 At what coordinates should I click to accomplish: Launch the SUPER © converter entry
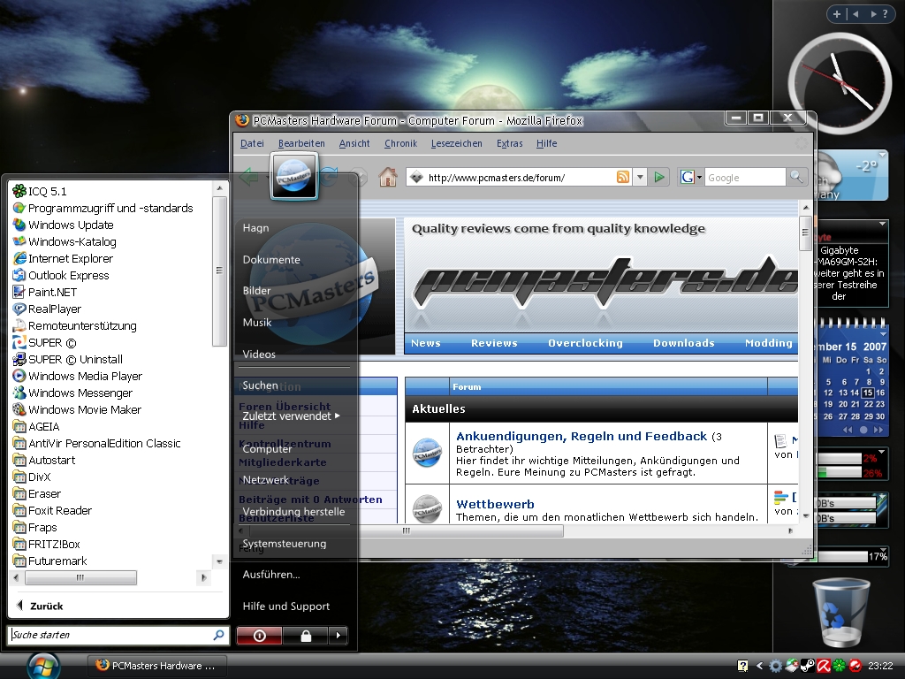point(45,342)
